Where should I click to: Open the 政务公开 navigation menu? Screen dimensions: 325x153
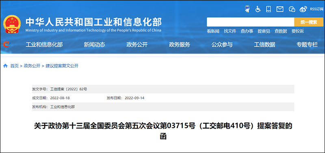click(137, 45)
